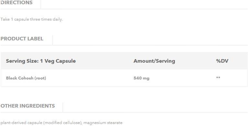Click the word 'Serving' in the Amount/Serving header
Image resolution: width=248 pixels, height=126 pixels.
[x=165, y=61]
